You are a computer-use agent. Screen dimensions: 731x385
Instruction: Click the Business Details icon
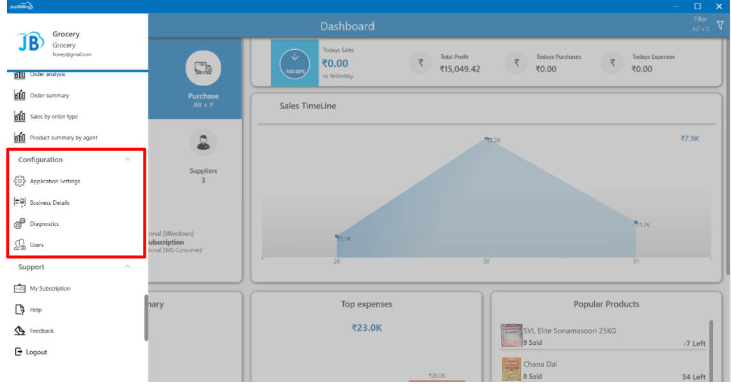(x=19, y=202)
